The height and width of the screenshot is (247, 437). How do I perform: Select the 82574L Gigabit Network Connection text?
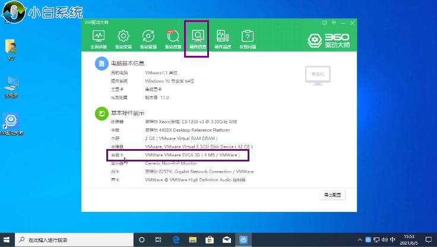point(199,172)
